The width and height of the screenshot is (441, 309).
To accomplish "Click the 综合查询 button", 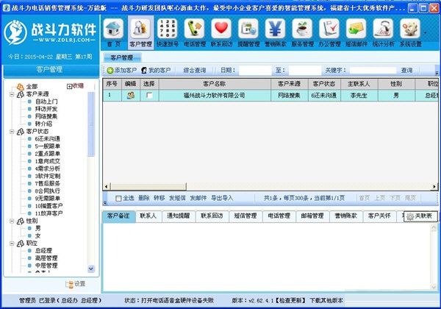I will click(195, 71).
